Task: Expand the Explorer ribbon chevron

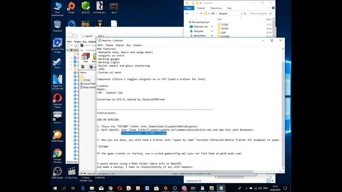Action: [x=269, y=8]
